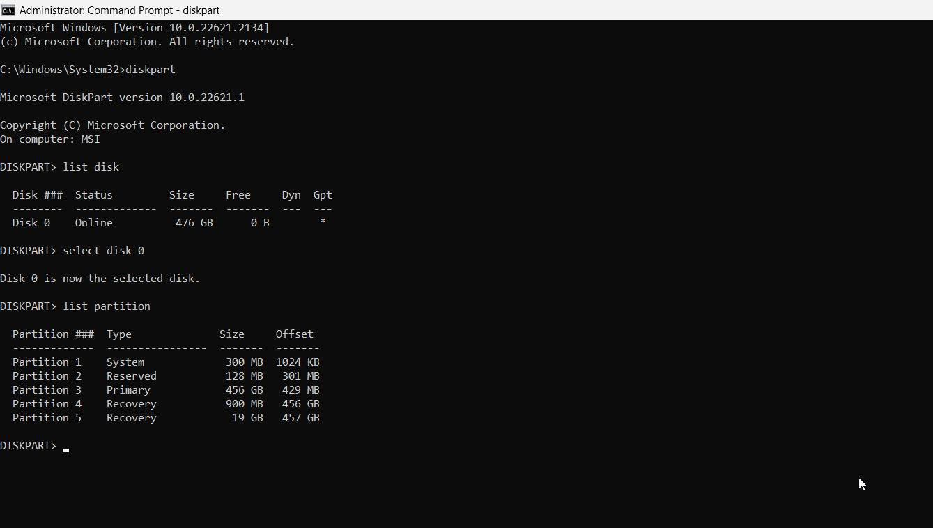
Task: Click the 'On computer: MSI' text
Action: click(x=49, y=139)
